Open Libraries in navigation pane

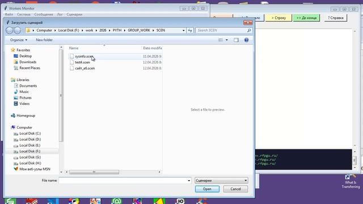(23, 80)
